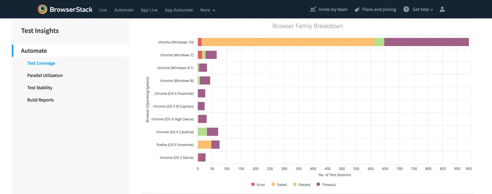Select the Test Coverage sidebar link
Image resolution: width=492 pixels, height=194 pixels.
click(x=41, y=63)
